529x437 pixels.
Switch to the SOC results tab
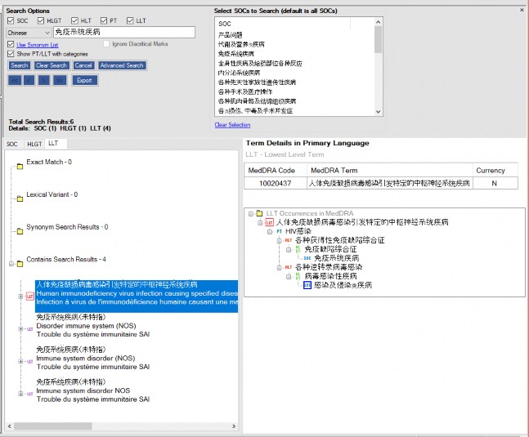12,144
